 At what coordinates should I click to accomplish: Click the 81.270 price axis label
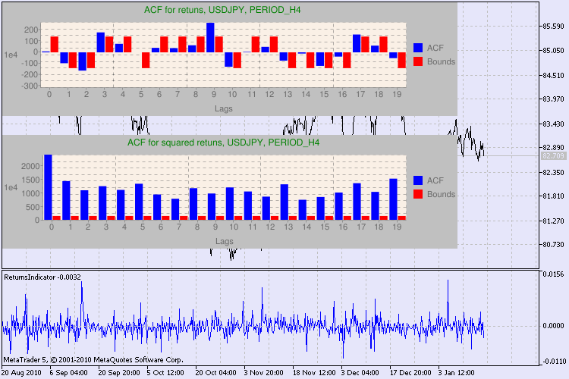pyautogui.click(x=553, y=221)
